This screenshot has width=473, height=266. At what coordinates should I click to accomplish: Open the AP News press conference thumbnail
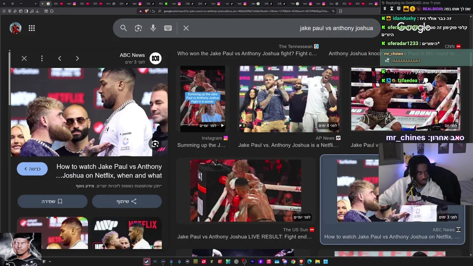point(289,99)
